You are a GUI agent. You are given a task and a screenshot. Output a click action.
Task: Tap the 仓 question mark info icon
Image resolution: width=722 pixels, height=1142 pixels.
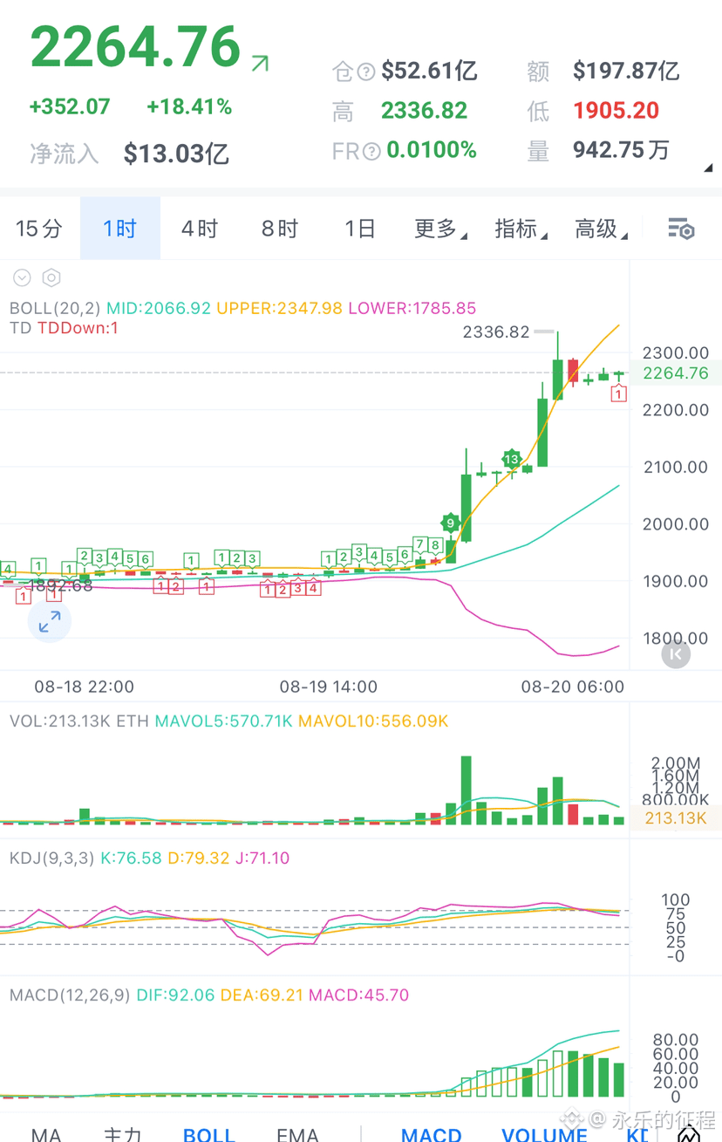(x=366, y=72)
